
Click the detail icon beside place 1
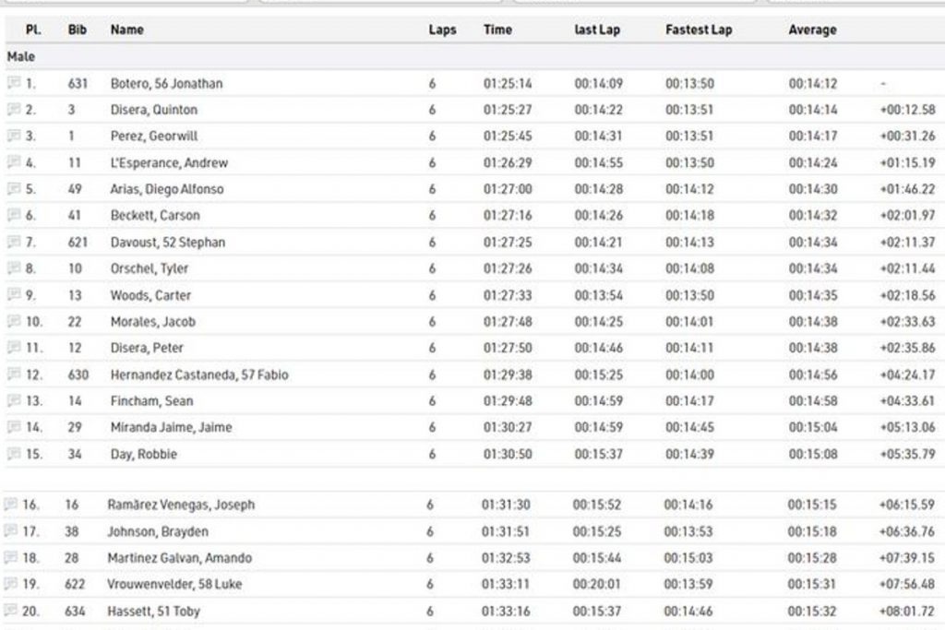click(14, 83)
